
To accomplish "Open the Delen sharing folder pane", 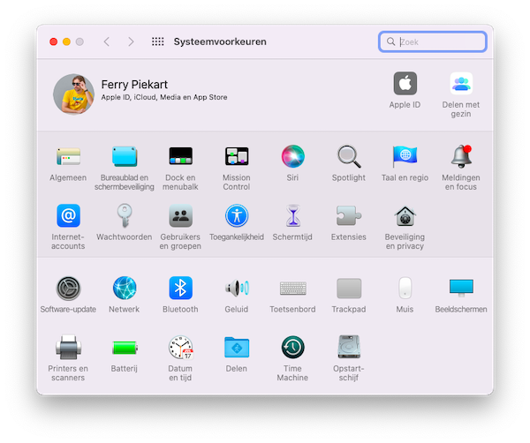I will (x=237, y=347).
